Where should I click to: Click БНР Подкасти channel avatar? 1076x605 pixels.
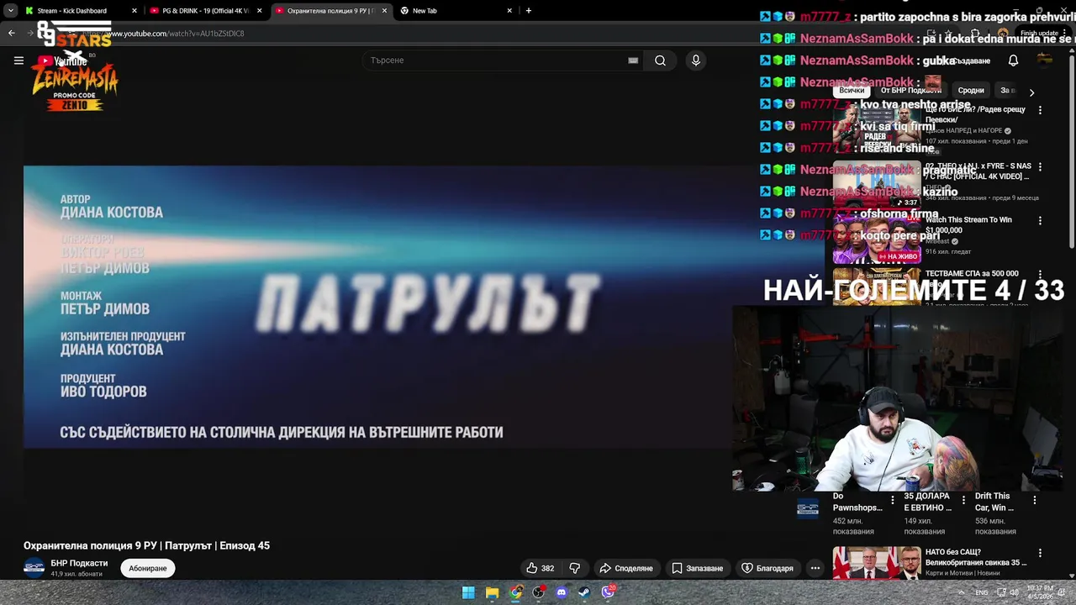[34, 568]
